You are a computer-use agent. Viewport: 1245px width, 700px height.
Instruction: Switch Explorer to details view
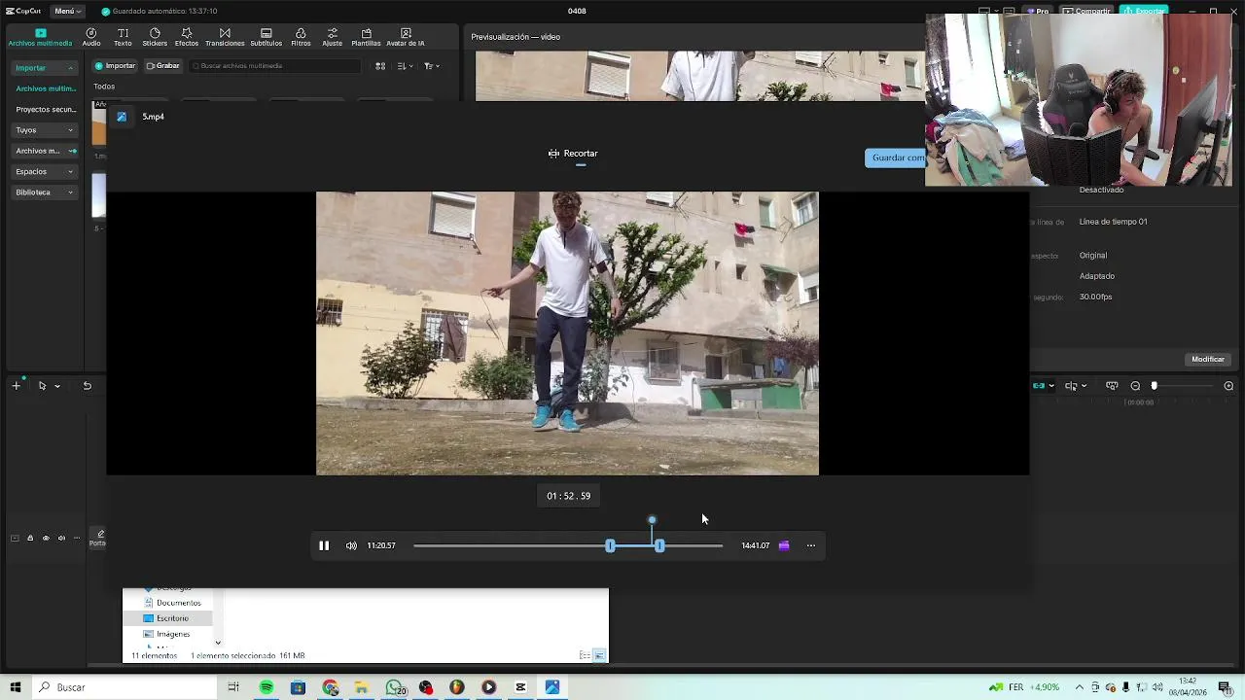585,655
